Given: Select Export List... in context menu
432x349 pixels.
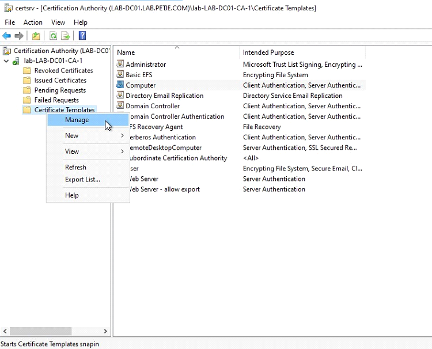Looking at the screenshot, I should coord(82,180).
